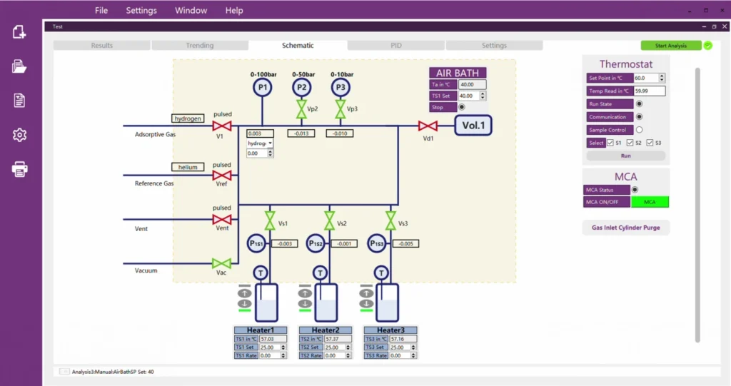Viewport: 731px width, 386px height.
Task: Click the Thermostat Set Point spinner arrows
Action: pos(663,78)
